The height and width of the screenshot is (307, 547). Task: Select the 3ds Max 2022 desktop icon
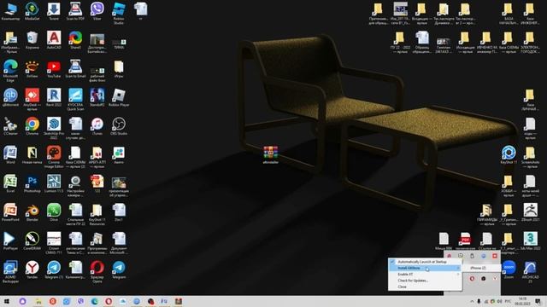click(530, 241)
